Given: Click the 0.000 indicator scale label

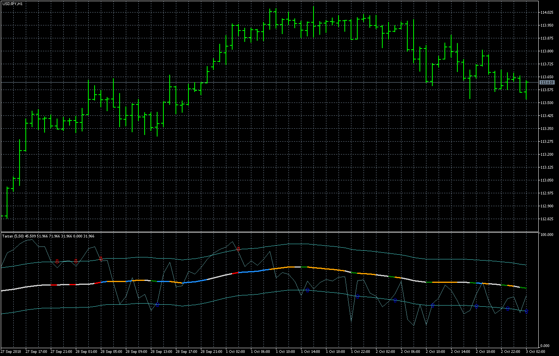Looking at the screenshot, I should (545, 346).
